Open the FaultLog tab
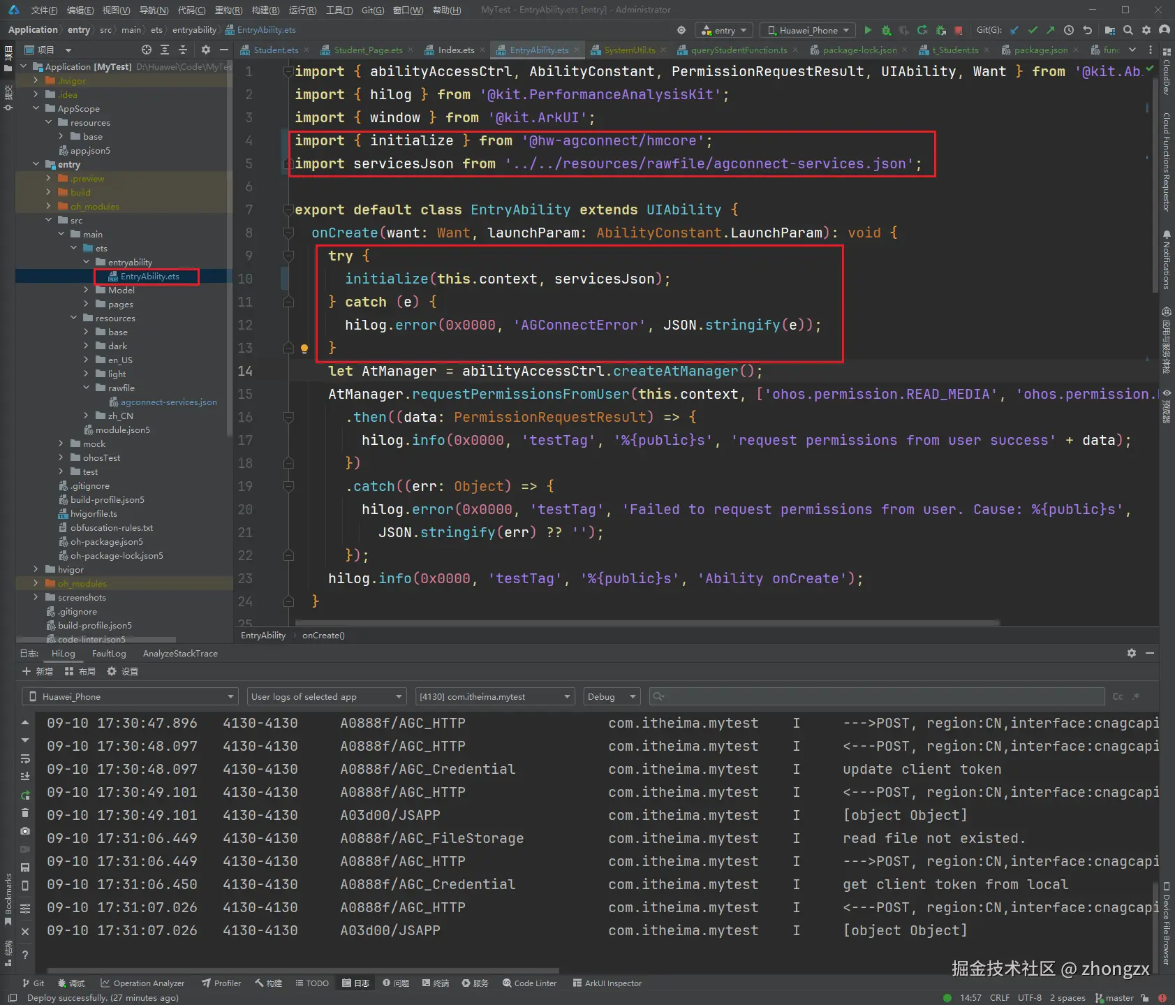 click(x=109, y=654)
